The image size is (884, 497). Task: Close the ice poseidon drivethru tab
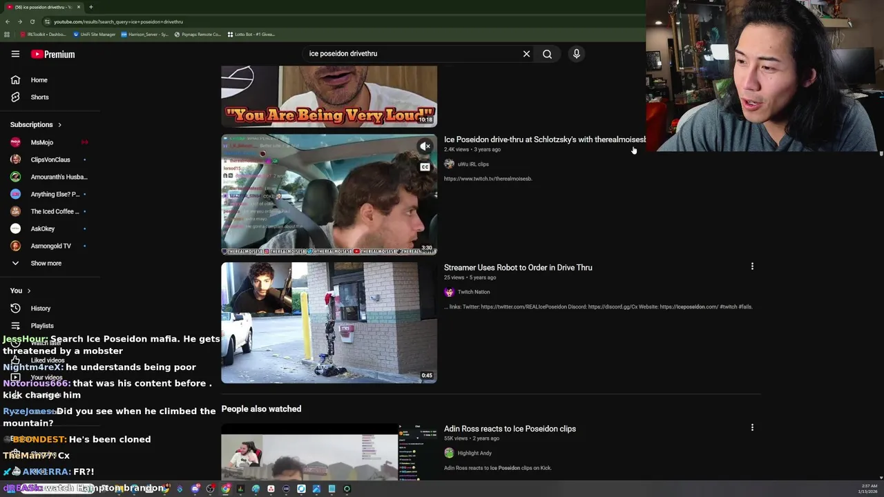(x=78, y=7)
